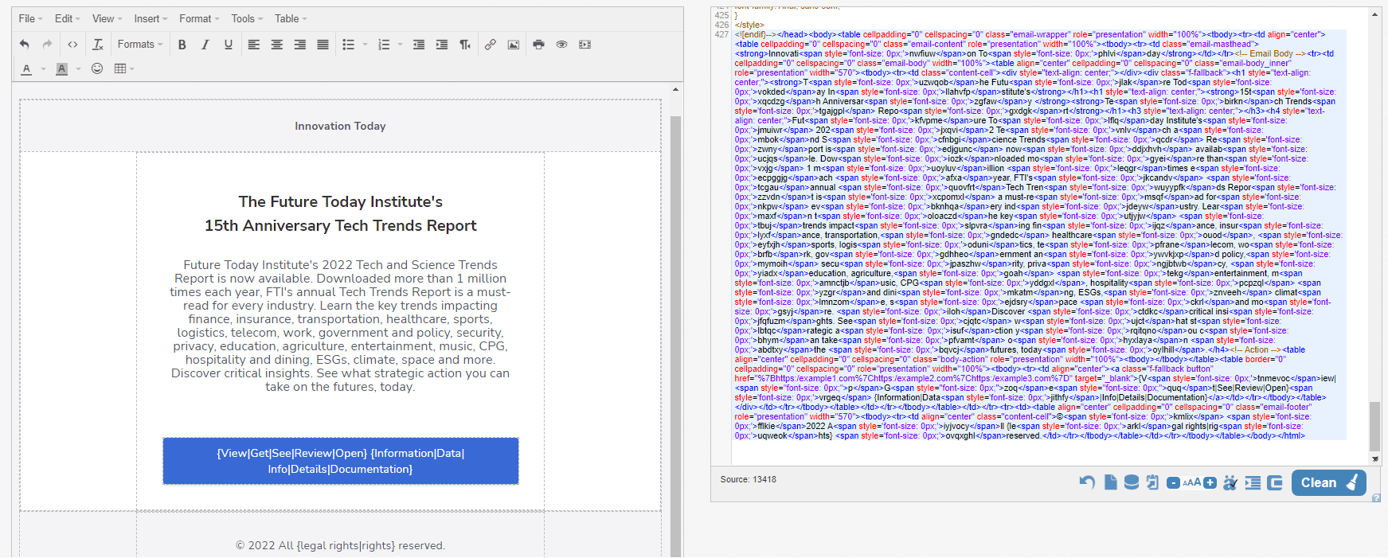
Task: Click scroll up arrow in editor preview
Action: pos(676,90)
